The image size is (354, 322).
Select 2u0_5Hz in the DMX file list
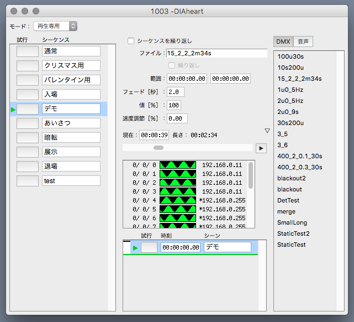[x=290, y=101]
